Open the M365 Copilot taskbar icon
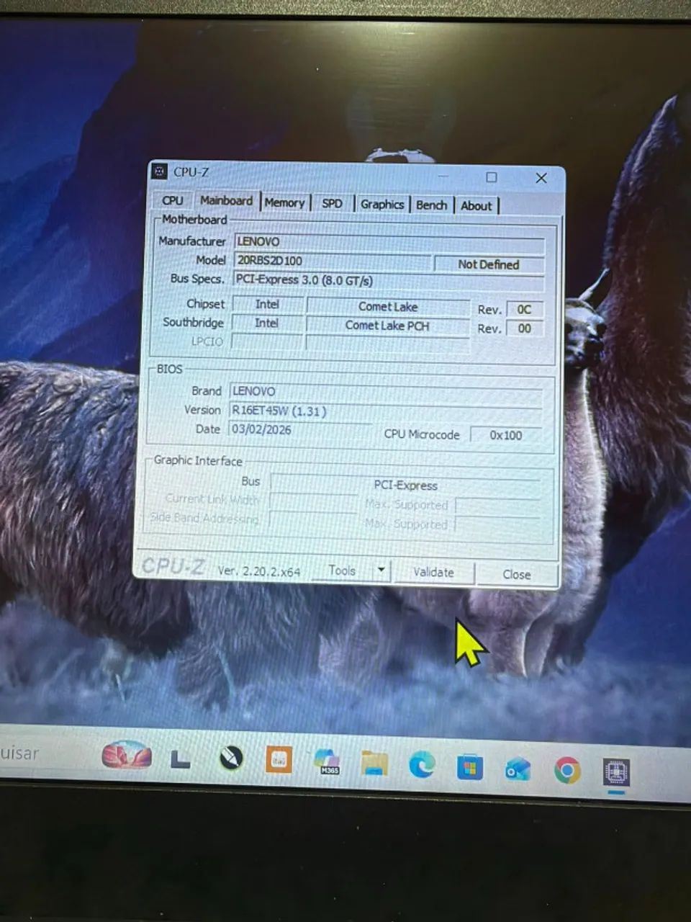 [327, 761]
